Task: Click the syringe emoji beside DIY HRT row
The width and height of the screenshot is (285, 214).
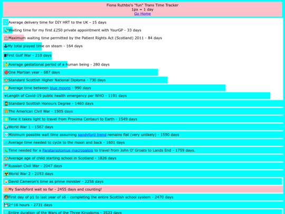Action: 6,23
